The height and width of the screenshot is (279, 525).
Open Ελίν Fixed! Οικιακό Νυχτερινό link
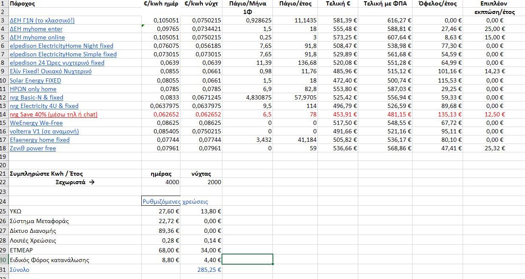tap(51, 71)
